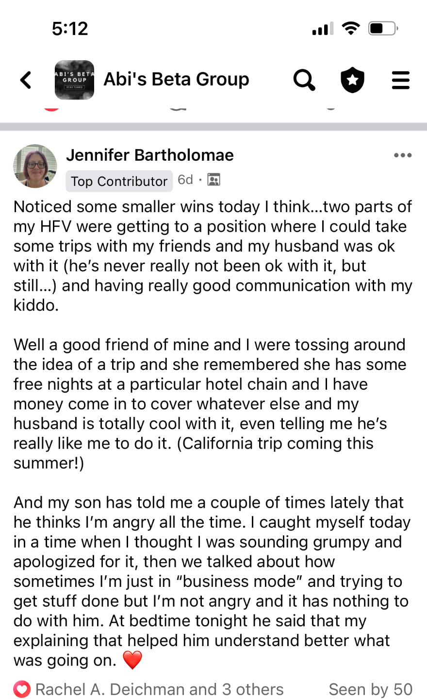Screen dimensions: 427x699
Task: Open the post's three-dot options menu
Action: [x=403, y=155]
